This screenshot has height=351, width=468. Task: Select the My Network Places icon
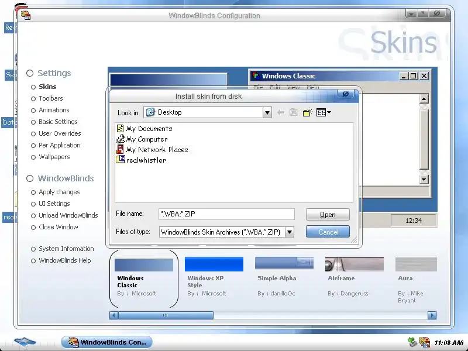point(121,149)
